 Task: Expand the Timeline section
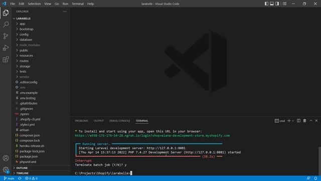tap(41, 173)
